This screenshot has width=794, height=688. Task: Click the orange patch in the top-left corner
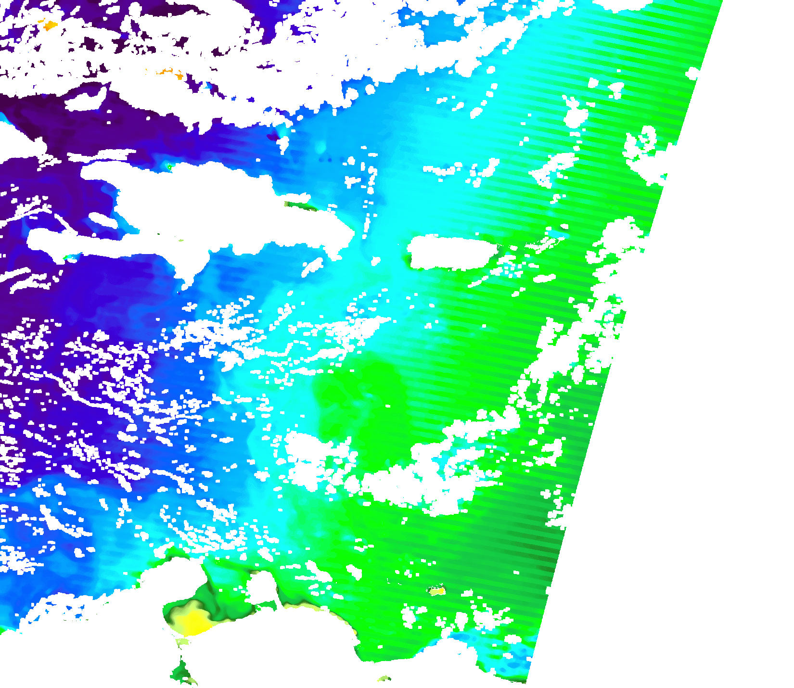coord(50,25)
